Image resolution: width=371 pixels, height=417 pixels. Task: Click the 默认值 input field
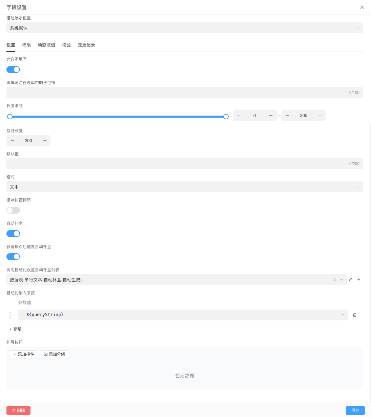pyautogui.click(x=184, y=164)
